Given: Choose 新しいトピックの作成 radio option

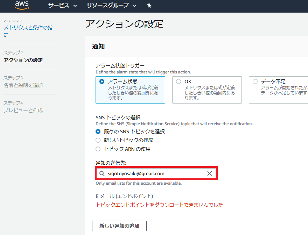Looking at the screenshot, I should click(x=98, y=140).
